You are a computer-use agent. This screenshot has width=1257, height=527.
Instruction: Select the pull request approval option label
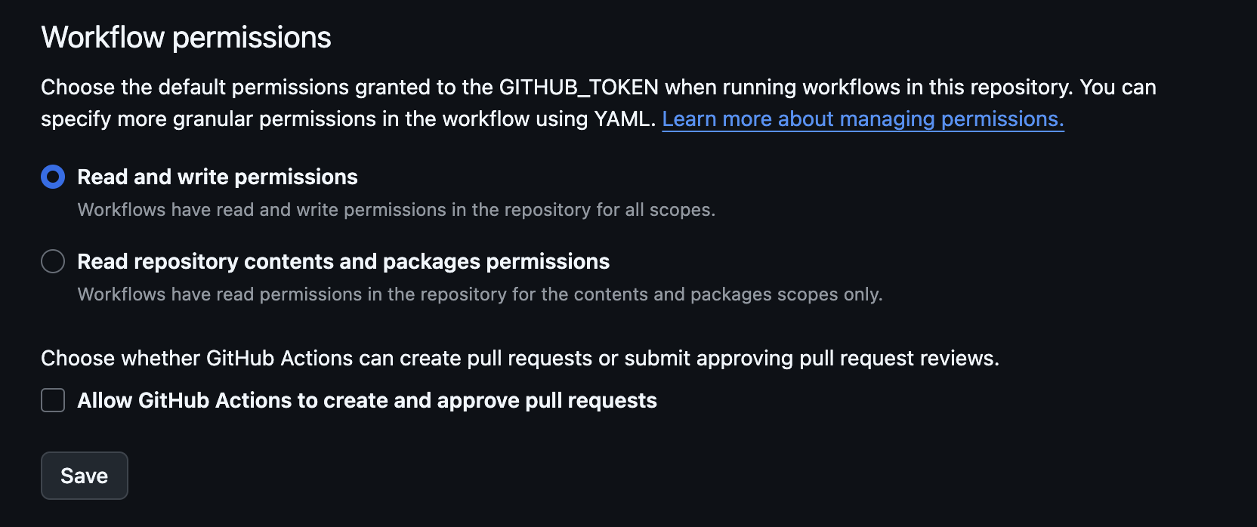[x=367, y=401]
